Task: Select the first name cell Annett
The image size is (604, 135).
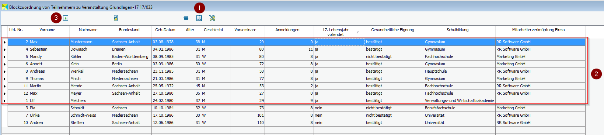Action: 49,64
